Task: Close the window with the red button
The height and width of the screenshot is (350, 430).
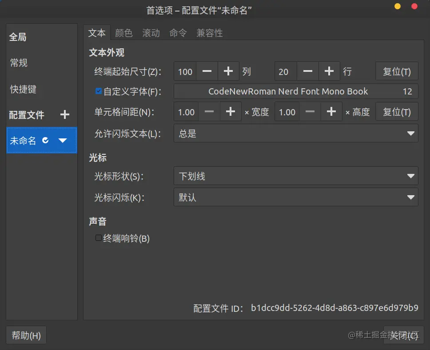Action: point(414,6)
